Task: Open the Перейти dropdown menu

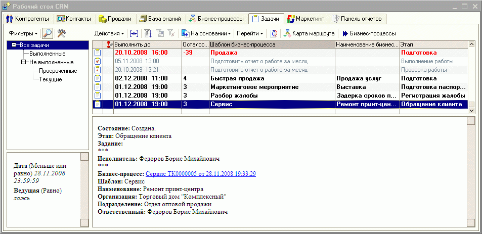Action: 250,33
